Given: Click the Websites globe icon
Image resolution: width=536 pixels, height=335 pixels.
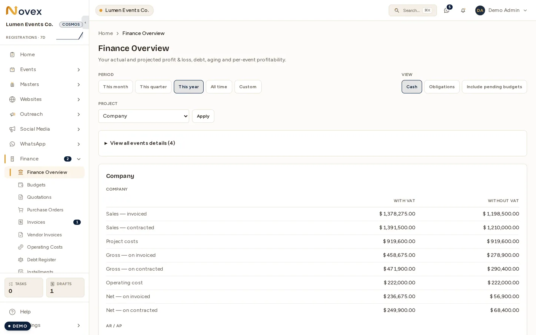Looking at the screenshot, I should (12, 99).
